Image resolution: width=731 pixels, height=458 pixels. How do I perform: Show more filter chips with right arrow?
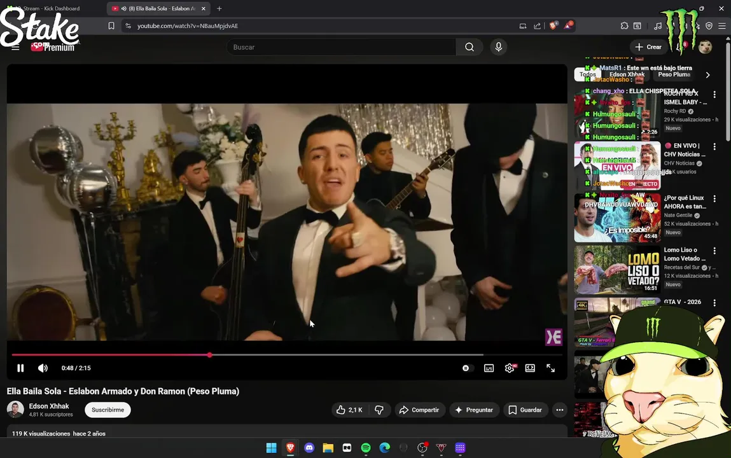click(x=707, y=75)
